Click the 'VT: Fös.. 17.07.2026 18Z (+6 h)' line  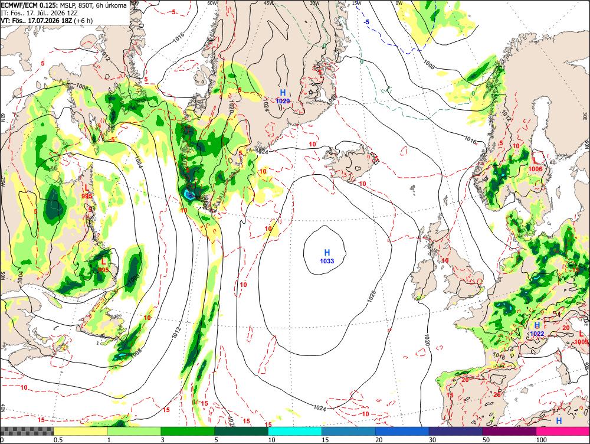pyautogui.click(x=47, y=21)
